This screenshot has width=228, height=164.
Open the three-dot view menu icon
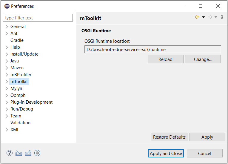point(222,17)
